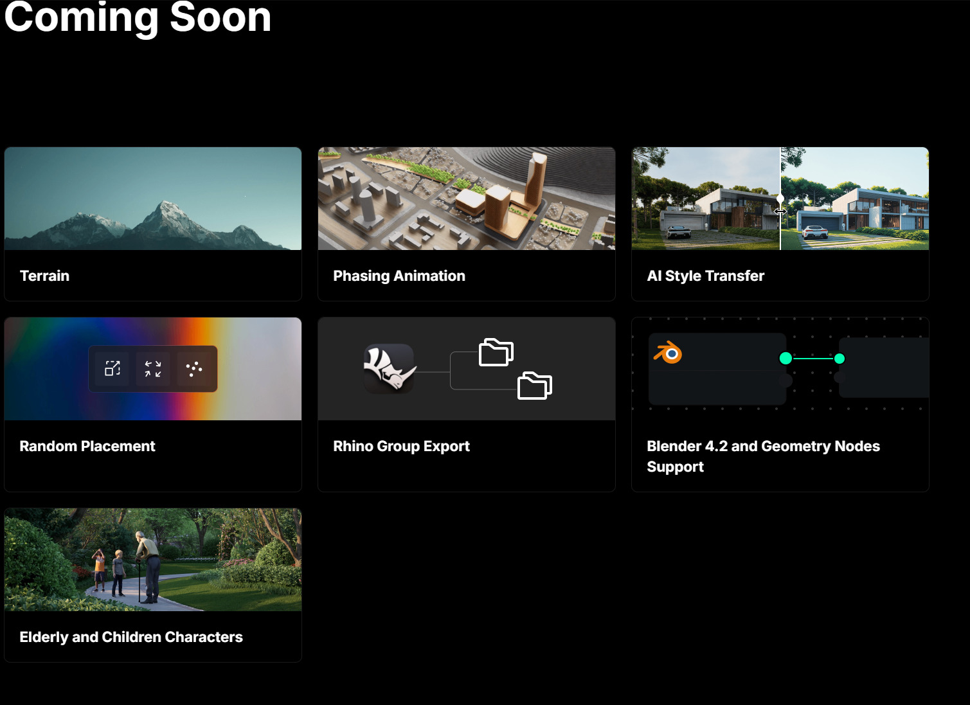Open the Phasing Animation city model image

(x=466, y=199)
